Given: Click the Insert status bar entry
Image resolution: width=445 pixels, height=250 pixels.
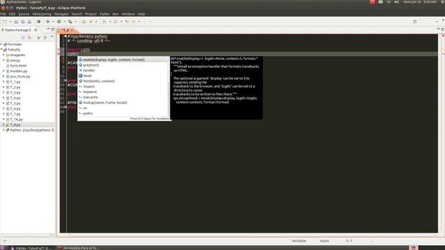Looking at the screenshot, I should (x=324, y=241).
